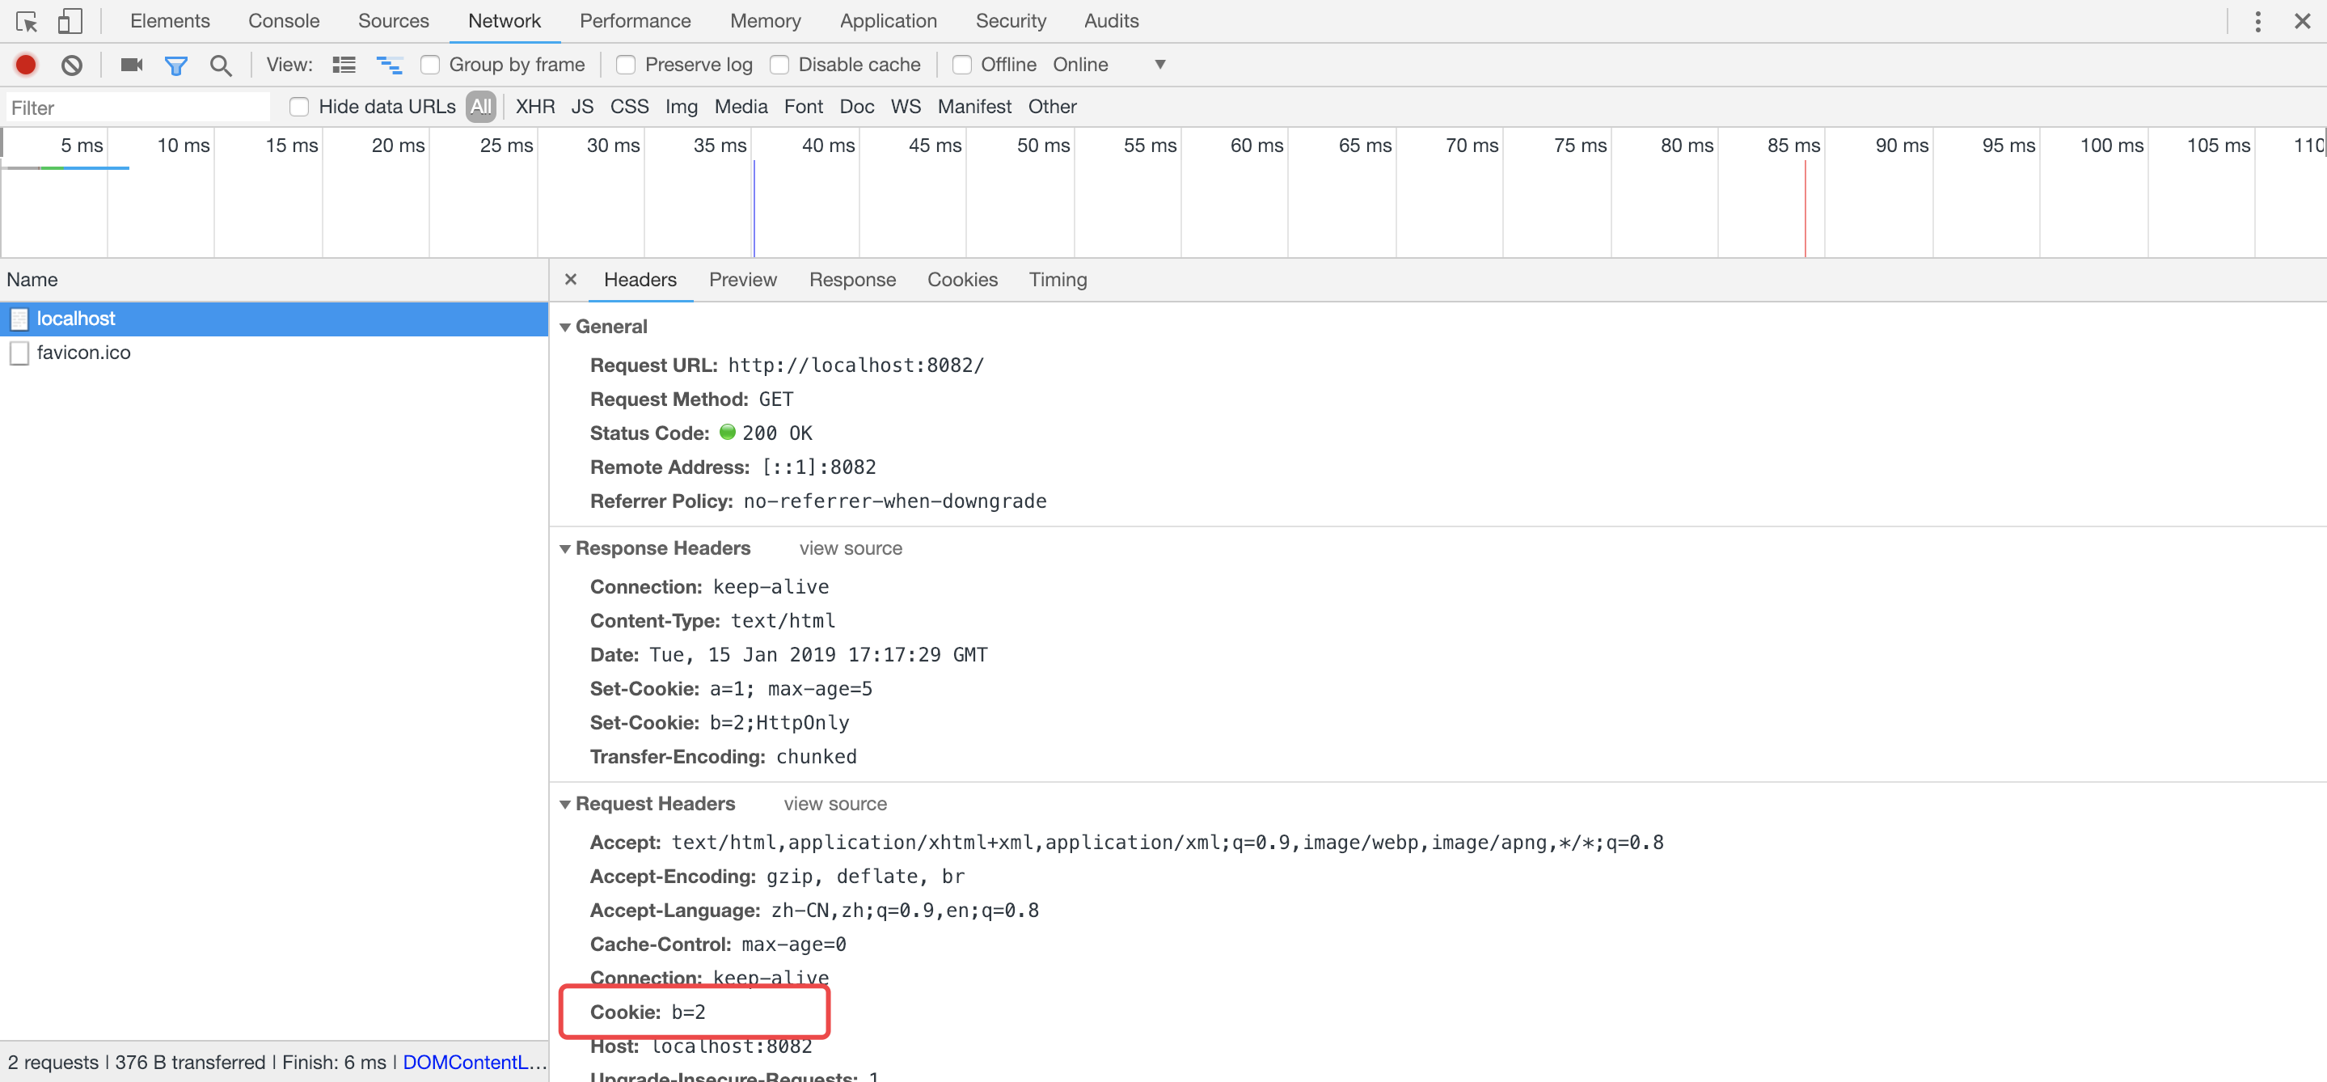Open the Sources tab
This screenshot has width=2327, height=1082.
click(394, 21)
